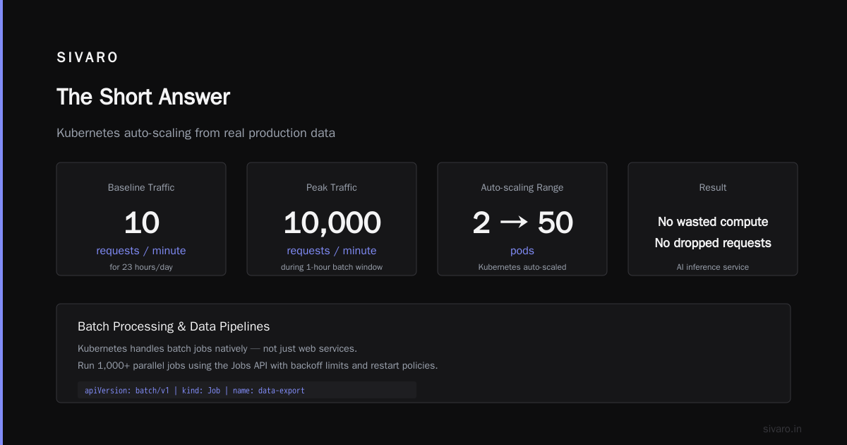The width and height of the screenshot is (847, 445).
Task: Click the SIVARO logo text
Action: click(x=88, y=58)
